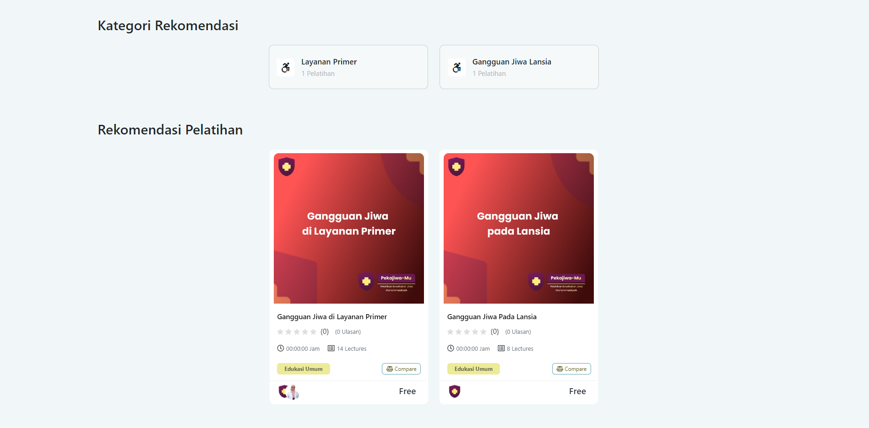Compare the Layanan Primer course
869x428 pixels.
click(401, 369)
